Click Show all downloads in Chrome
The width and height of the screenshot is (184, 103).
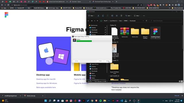[177, 96]
